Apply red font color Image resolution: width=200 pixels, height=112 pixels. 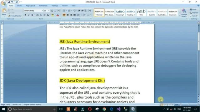pyautogui.click(x=57, y=15)
